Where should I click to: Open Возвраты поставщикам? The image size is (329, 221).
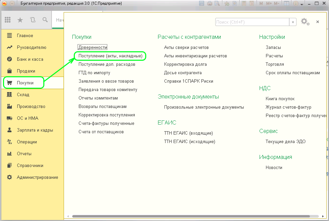coord(103,106)
